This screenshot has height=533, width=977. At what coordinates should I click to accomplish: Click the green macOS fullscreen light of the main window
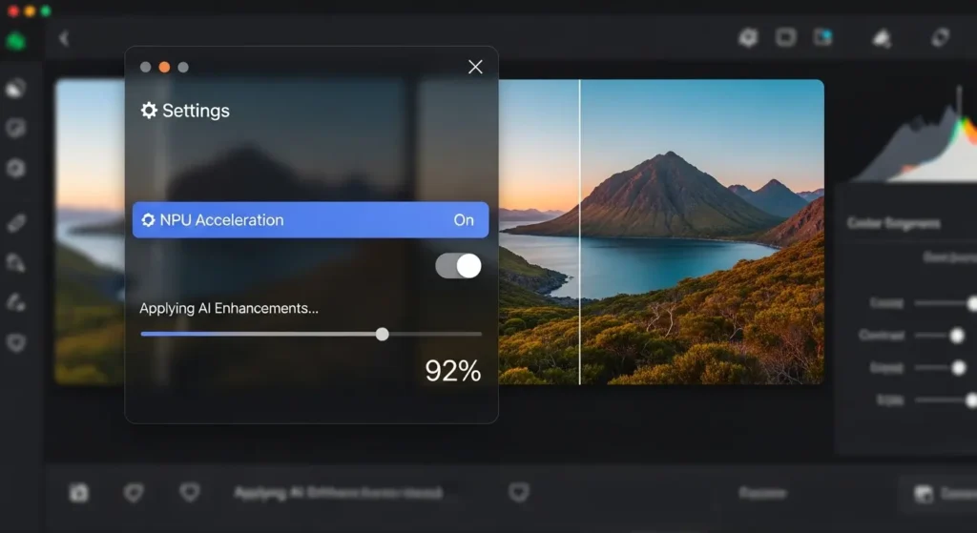[x=46, y=11]
